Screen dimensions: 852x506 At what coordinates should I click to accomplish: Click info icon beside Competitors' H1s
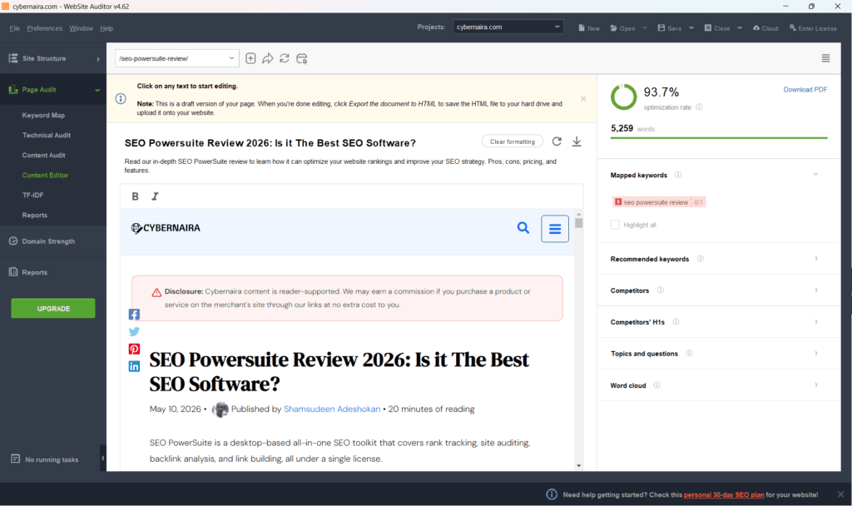tap(676, 322)
